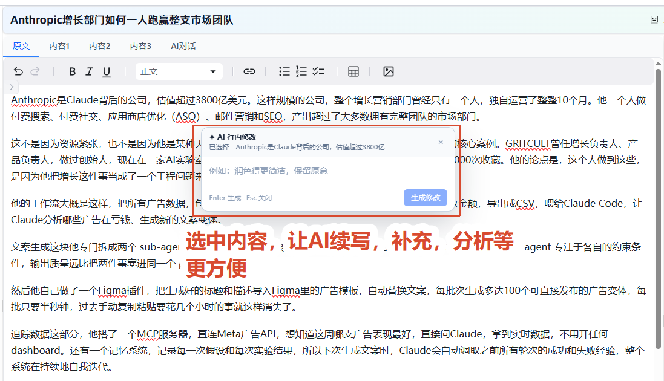
Task: Click the word GRITCULT in the text
Action: (x=528, y=144)
